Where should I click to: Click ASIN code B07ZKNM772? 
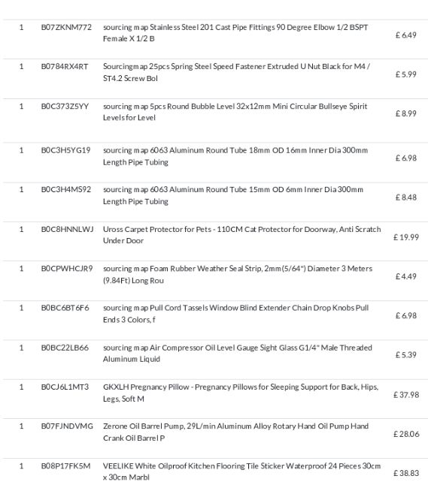66,27
